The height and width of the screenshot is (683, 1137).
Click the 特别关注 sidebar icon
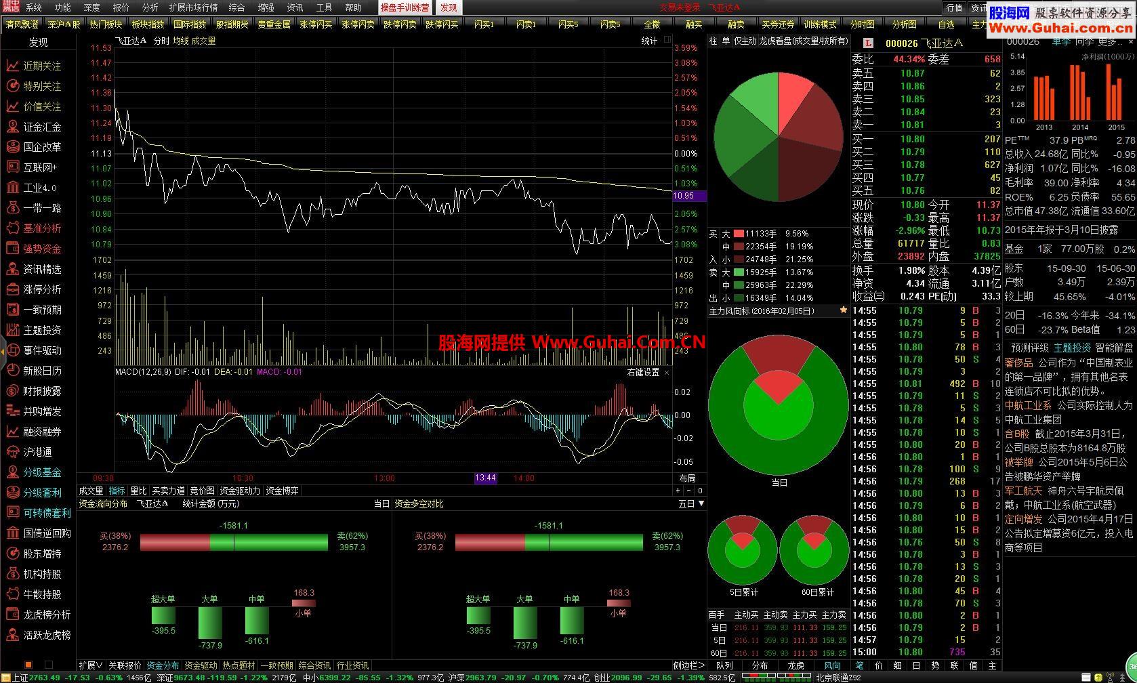click(x=12, y=86)
